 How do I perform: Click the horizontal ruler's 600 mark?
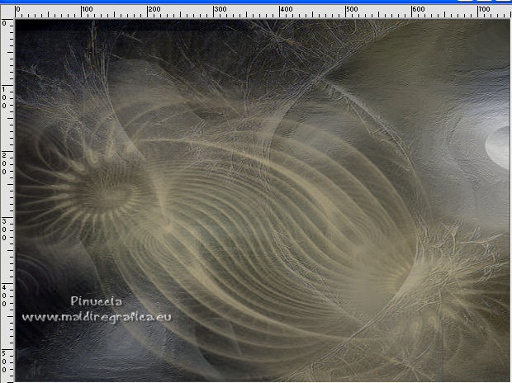click(x=419, y=9)
